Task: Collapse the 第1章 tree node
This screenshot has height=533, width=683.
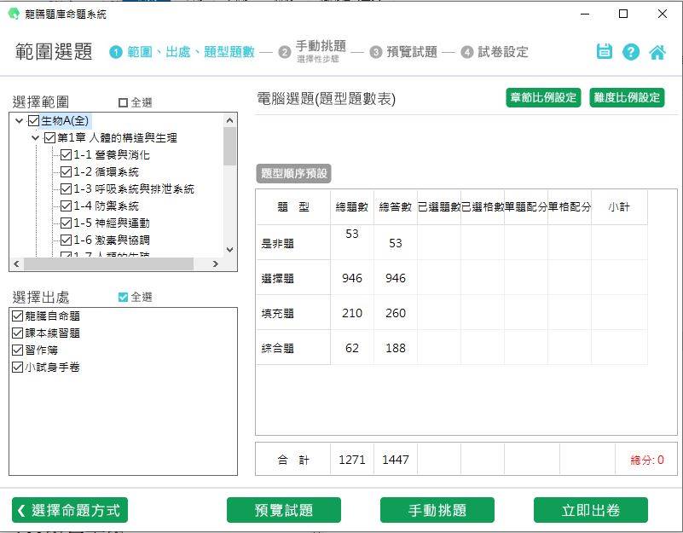Action: pyautogui.click(x=35, y=137)
